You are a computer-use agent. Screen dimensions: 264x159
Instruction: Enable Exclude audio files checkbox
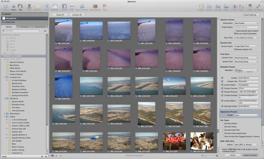pyautogui.click(x=223, y=130)
